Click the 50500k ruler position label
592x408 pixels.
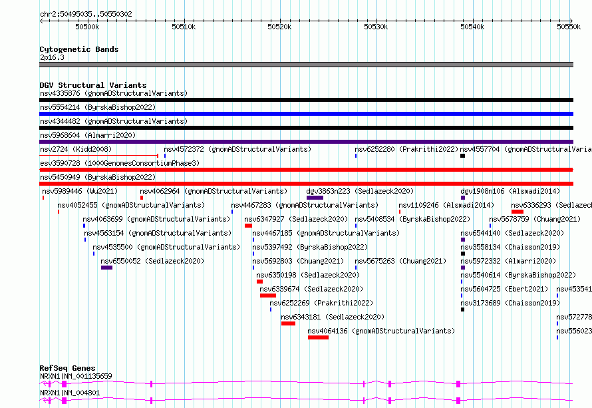click(x=87, y=27)
